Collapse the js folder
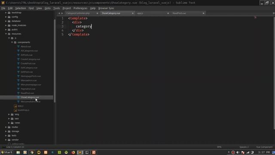Screen dimensions: 275x155 click(x=9, y=38)
